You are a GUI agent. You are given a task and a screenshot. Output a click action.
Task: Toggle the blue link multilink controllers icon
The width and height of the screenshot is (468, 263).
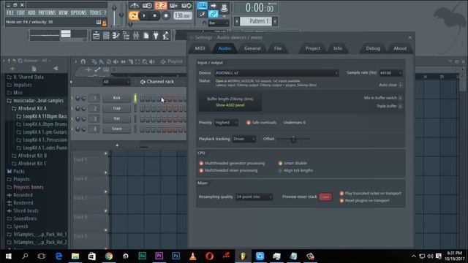point(213,14)
